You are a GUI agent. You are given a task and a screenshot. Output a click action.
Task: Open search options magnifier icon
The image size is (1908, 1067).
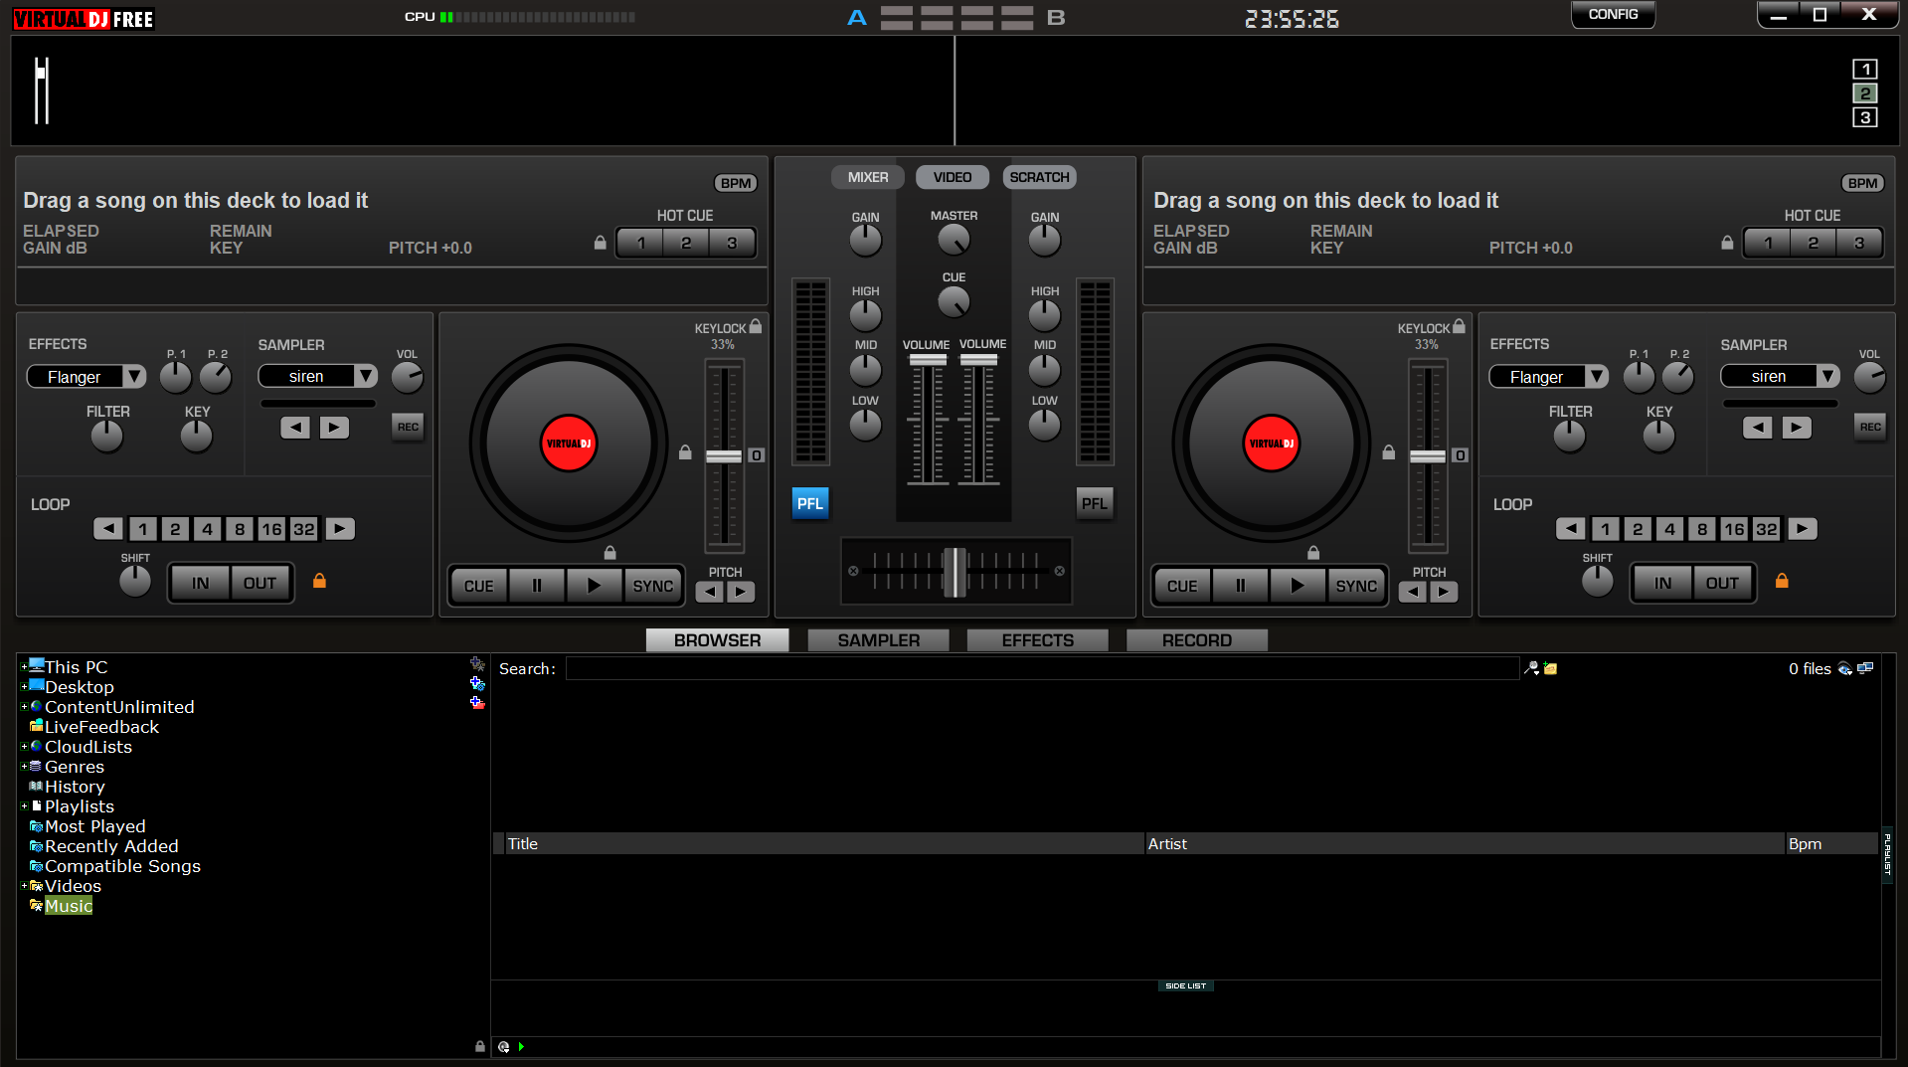coord(1532,668)
